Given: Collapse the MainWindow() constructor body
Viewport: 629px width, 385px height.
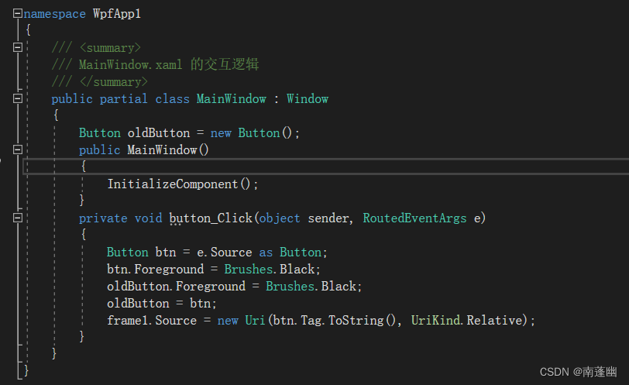Looking at the screenshot, I should [x=18, y=150].
